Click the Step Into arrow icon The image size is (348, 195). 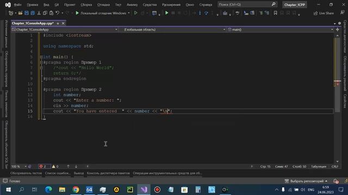click(200, 13)
